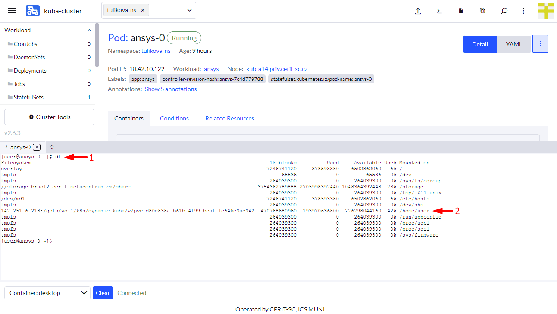Download the kubeconfig file icon
The image size is (557, 314).
tap(461, 11)
